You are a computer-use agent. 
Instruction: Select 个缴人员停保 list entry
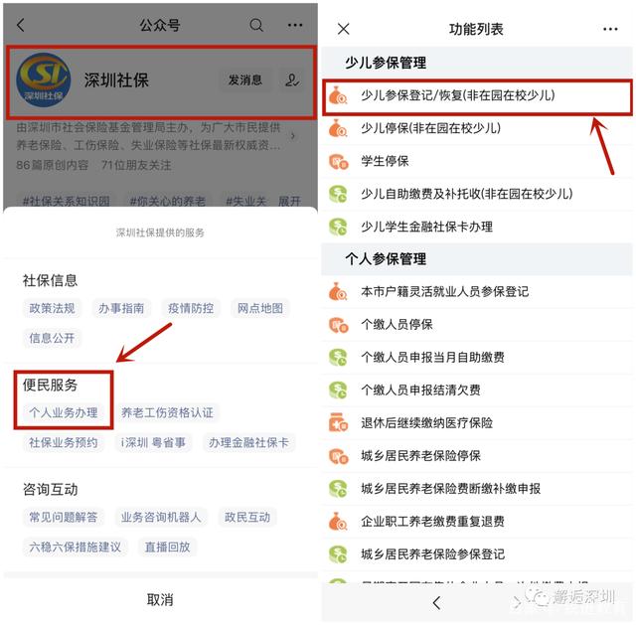coord(477,325)
